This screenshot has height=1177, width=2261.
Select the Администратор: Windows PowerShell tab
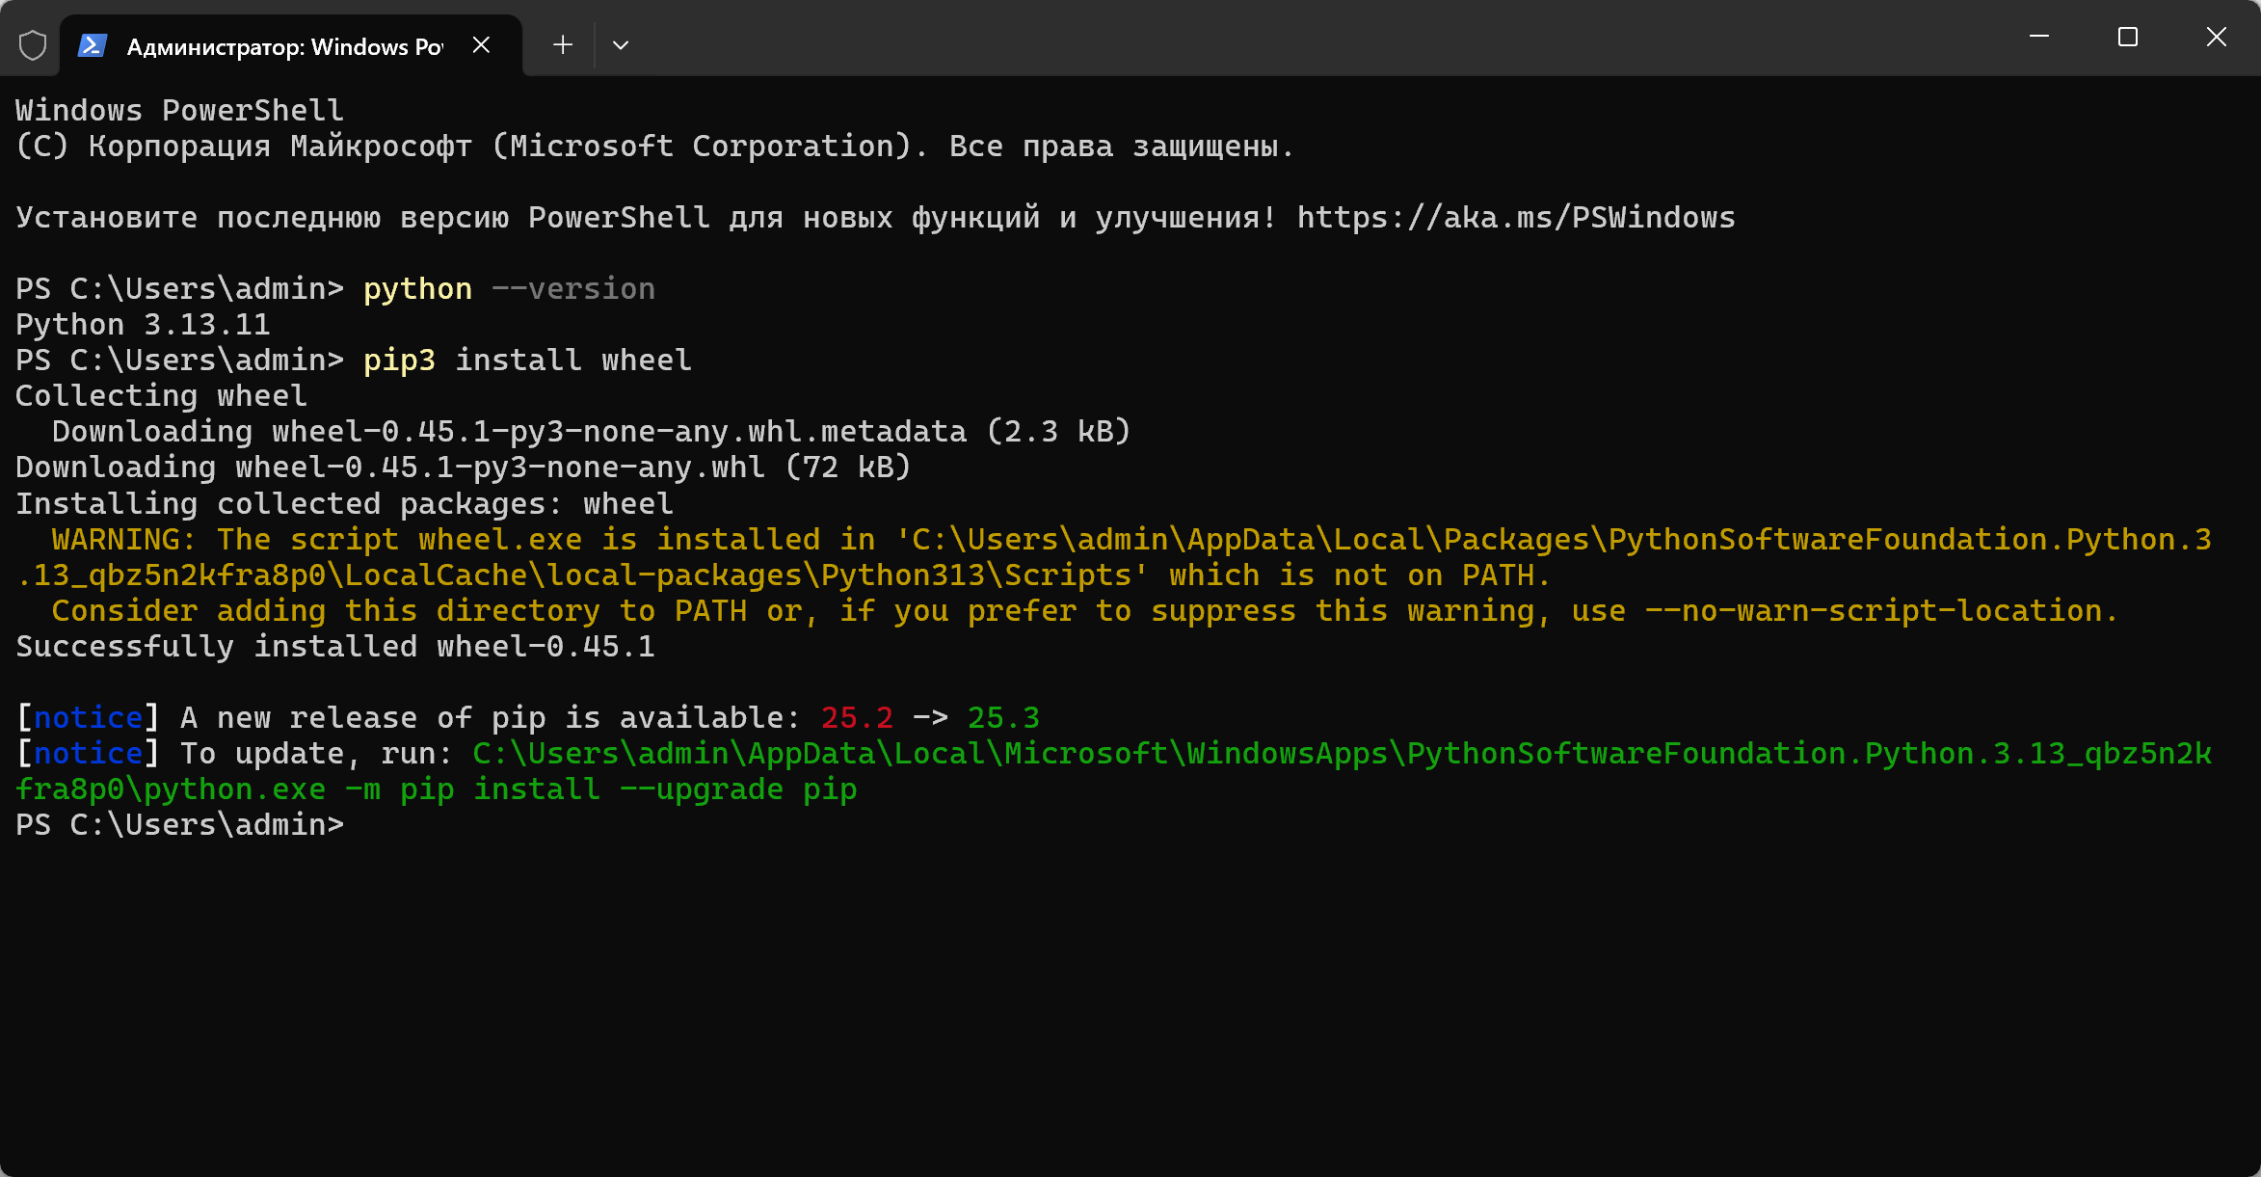(x=279, y=44)
